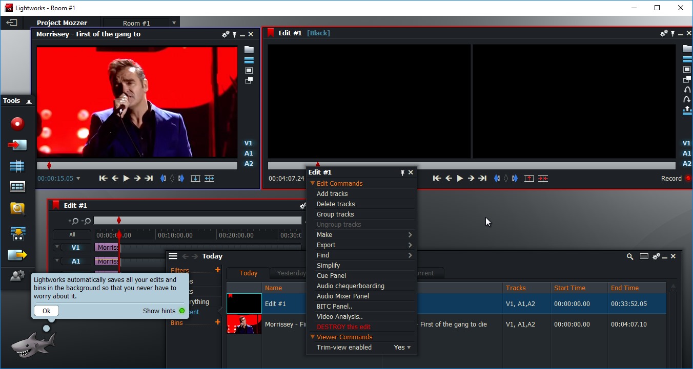693x369 pixels.
Task: Open timecode 00:00:15.05 dropdown in source viewer
Action: click(78, 179)
